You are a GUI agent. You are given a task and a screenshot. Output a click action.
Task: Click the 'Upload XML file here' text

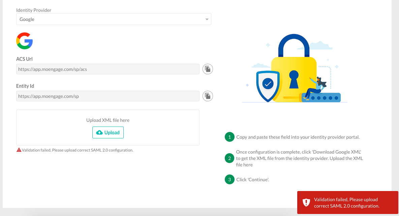pos(108,120)
